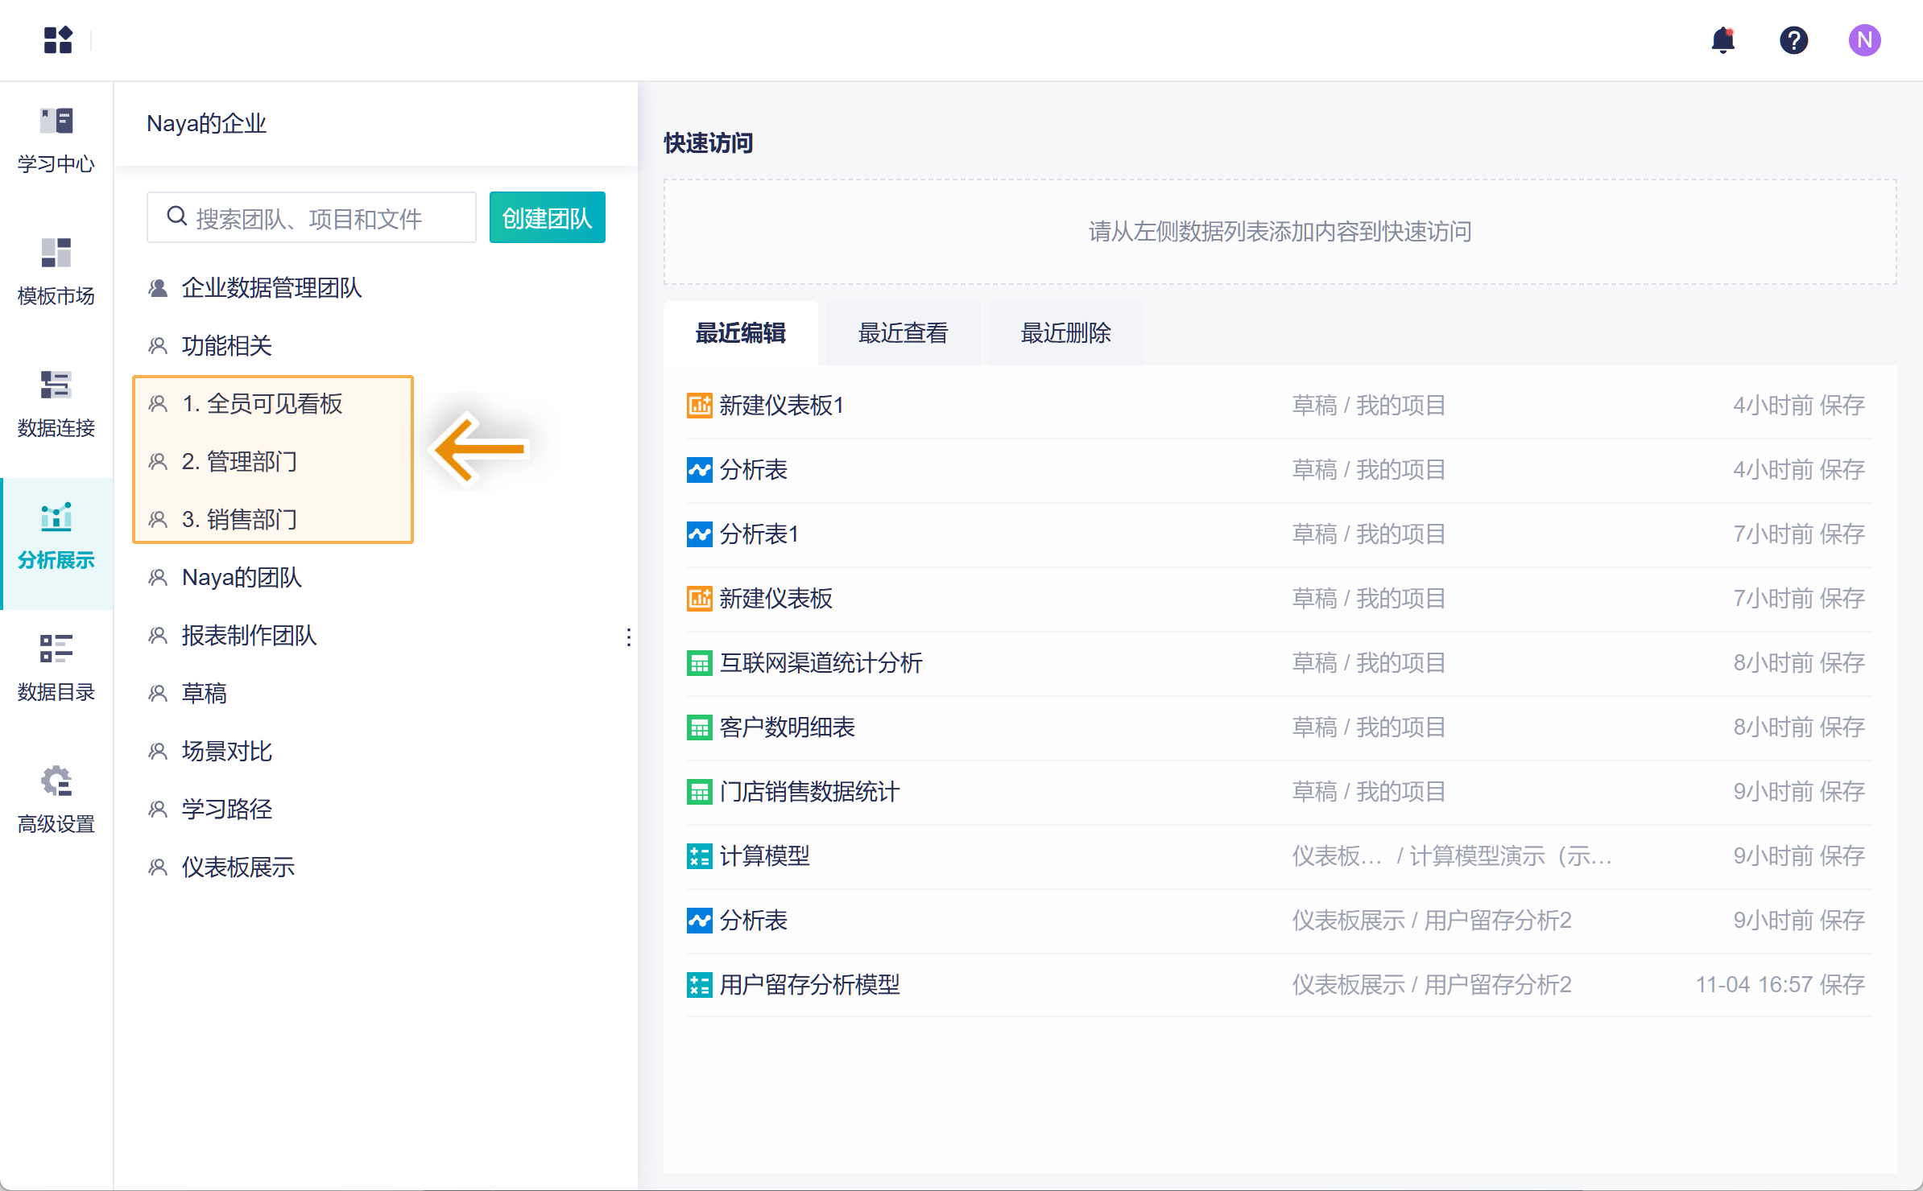
Task: Click the 创建团队 button
Action: pyautogui.click(x=547, y=218)
